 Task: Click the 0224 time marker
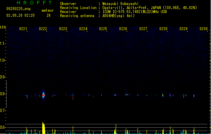pos(83,29)
